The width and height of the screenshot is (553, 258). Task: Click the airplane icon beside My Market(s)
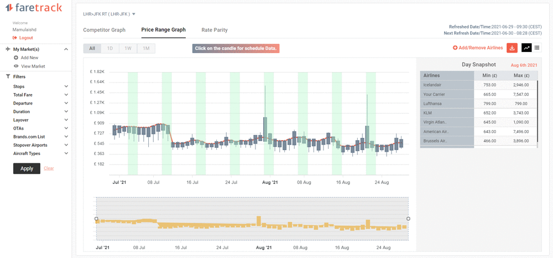pos(8,49)
